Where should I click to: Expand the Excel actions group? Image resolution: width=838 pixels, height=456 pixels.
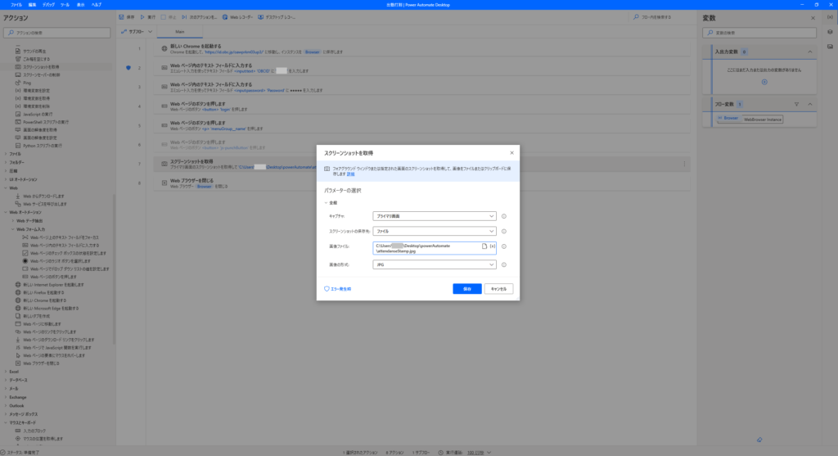click(6, 372)
